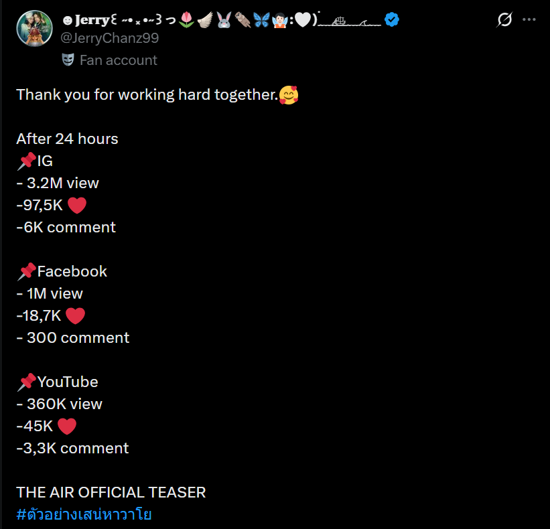Screen dimensions: 550x529
Task: Open the @JerryChanz99 handle link
Action: click(109, 38)
